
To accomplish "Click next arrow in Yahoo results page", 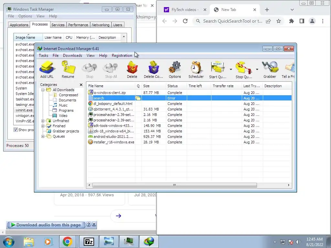I will pos(118,216).
